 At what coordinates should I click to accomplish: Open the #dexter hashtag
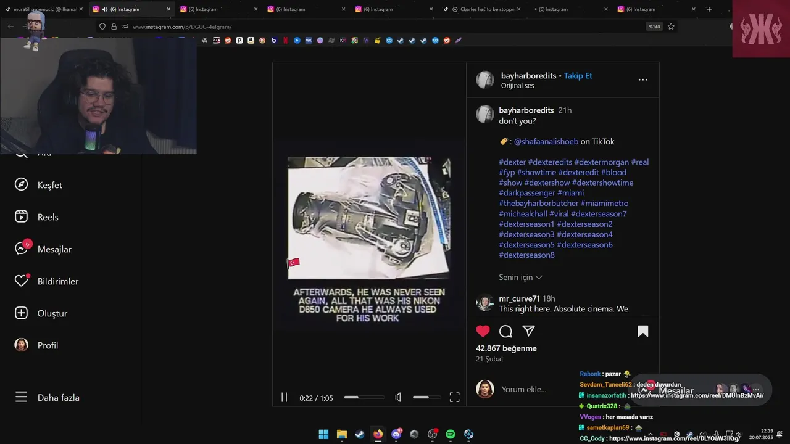[x=512, y=162]
